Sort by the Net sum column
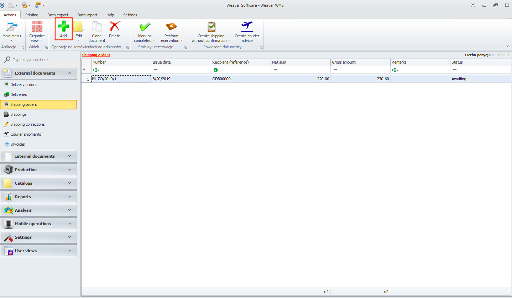This screenshot has height=298, width=512. (x=301, y=62)
